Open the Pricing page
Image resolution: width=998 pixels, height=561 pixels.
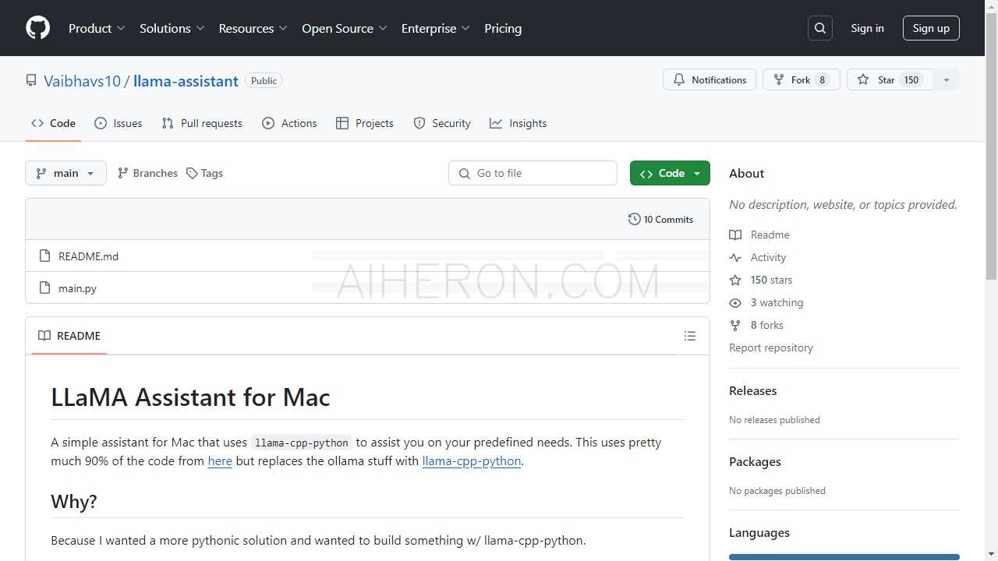point(503,28)
